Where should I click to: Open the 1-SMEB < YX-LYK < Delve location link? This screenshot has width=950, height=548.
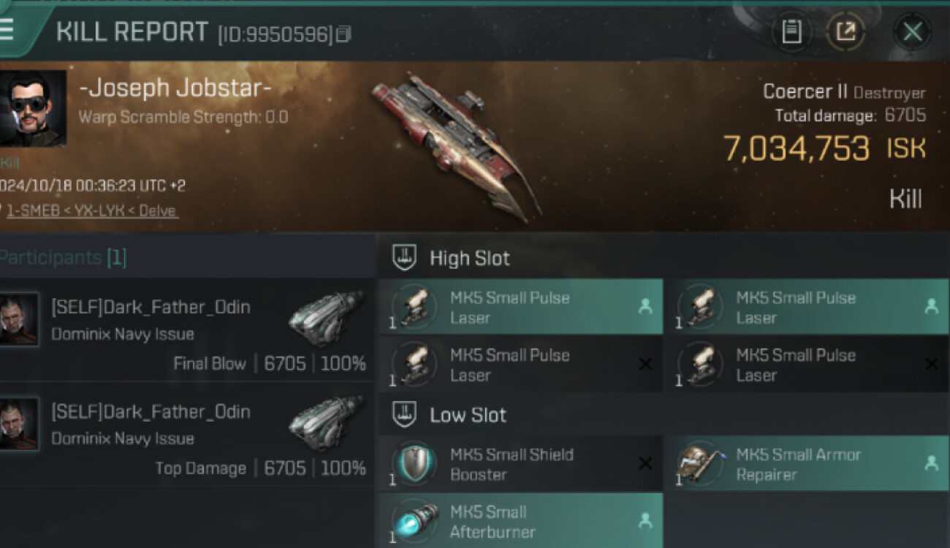click(92, 210)
